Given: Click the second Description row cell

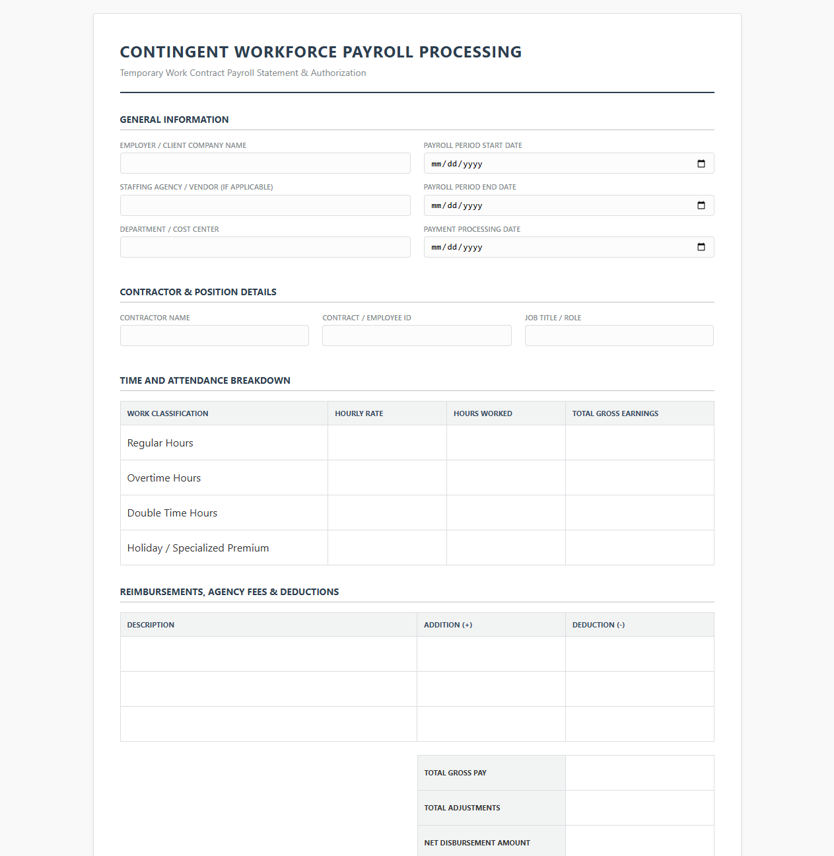Looking at the screenshot, I should click(269, 689).
